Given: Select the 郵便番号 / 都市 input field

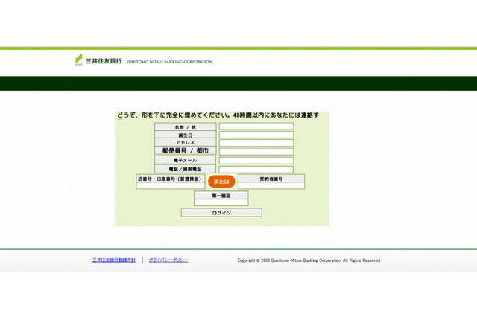Looking at the screenshot, I should (256, 151).
